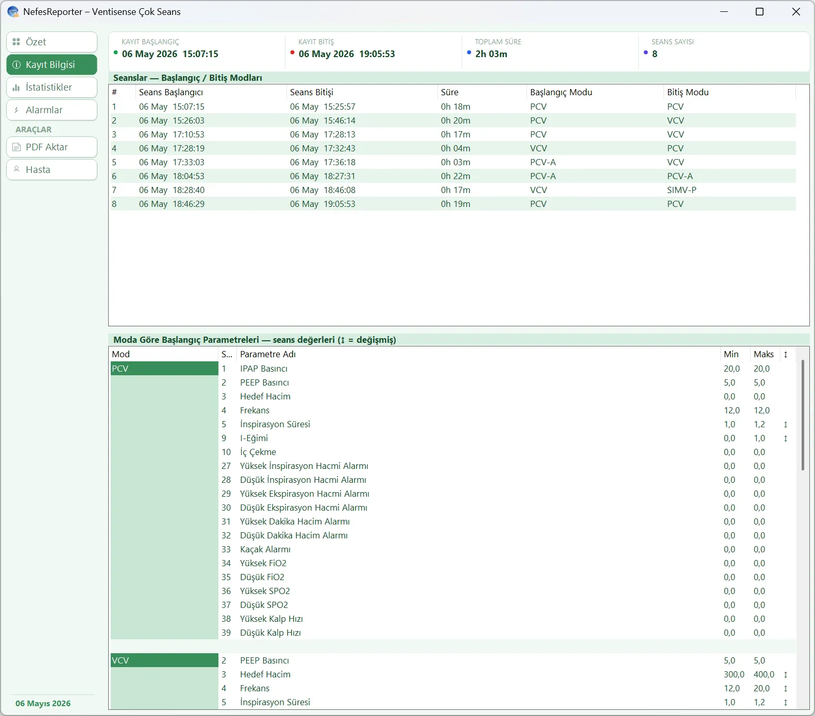815x716 pixels.
Task: Select the VCV mode group row
Action: pyautogui.click(x=164, y=660)
